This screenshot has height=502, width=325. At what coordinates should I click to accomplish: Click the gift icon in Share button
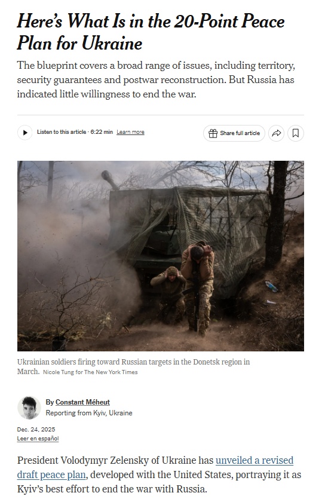[213, 133]
